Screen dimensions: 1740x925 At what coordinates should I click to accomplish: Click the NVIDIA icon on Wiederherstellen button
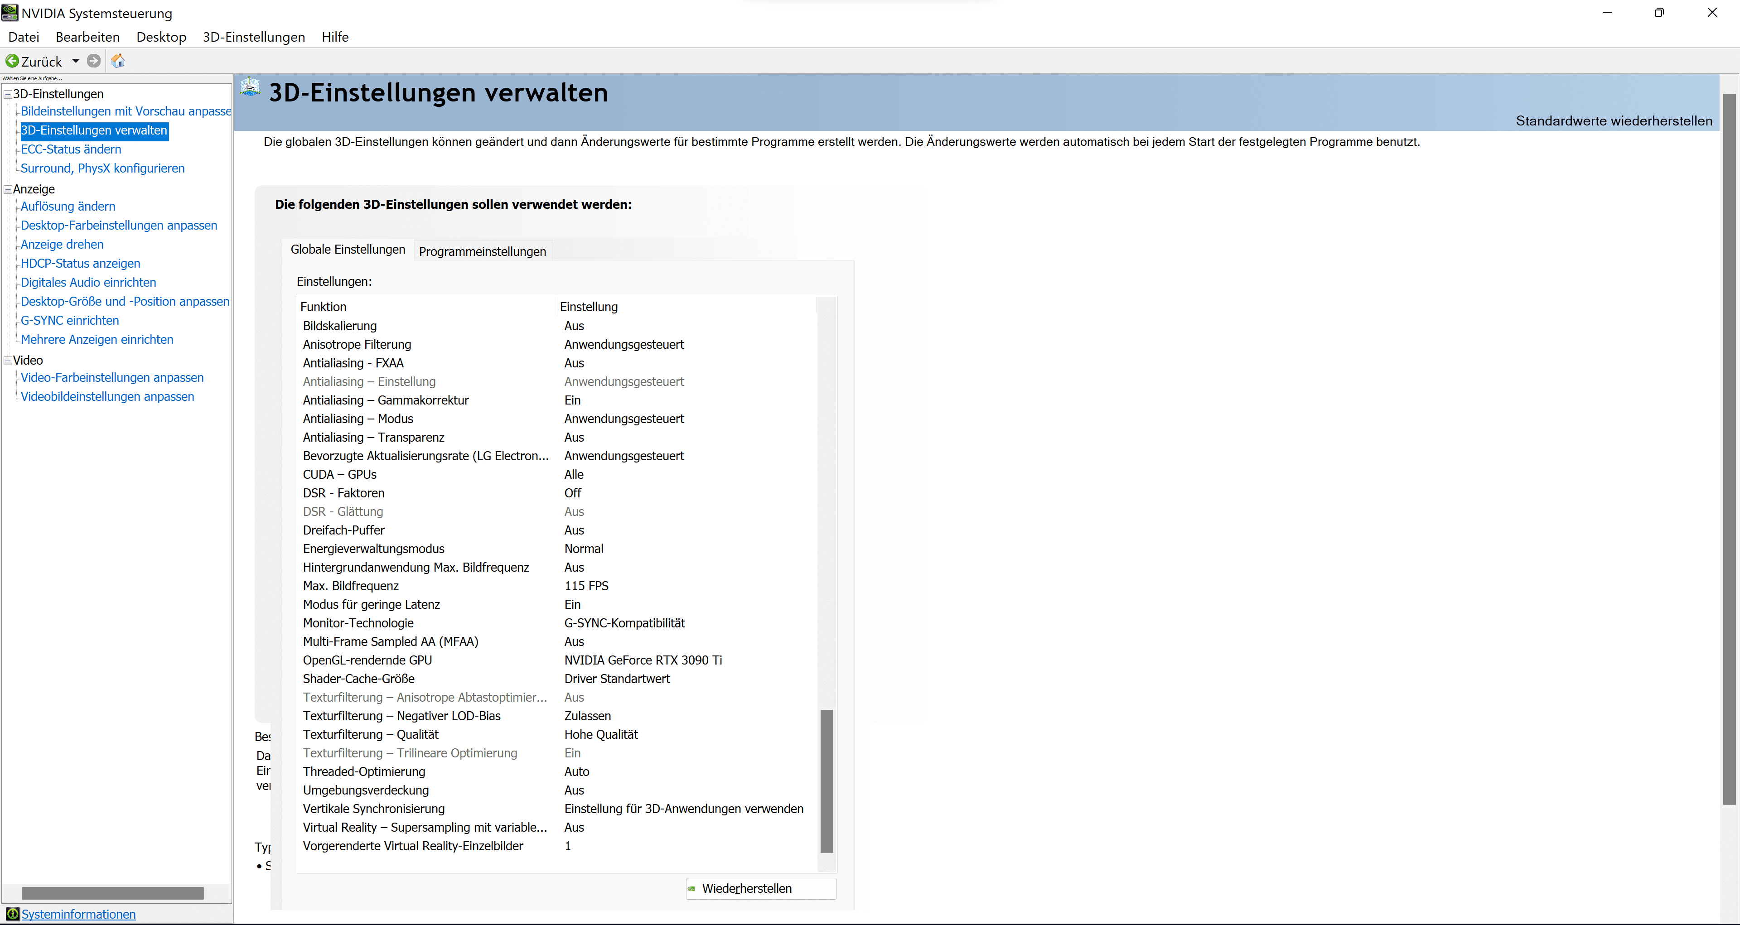click(x=691, y=889)
